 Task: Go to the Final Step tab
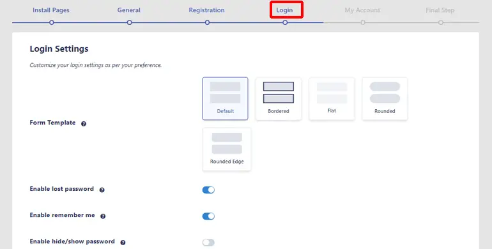440,10
